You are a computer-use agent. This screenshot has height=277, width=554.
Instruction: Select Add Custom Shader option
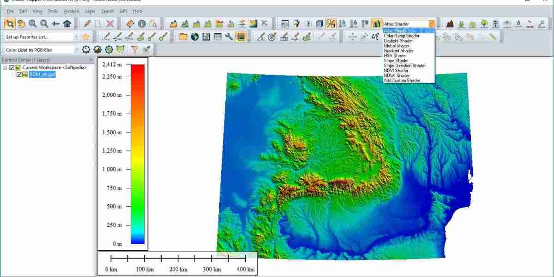(x=403, y=80)
